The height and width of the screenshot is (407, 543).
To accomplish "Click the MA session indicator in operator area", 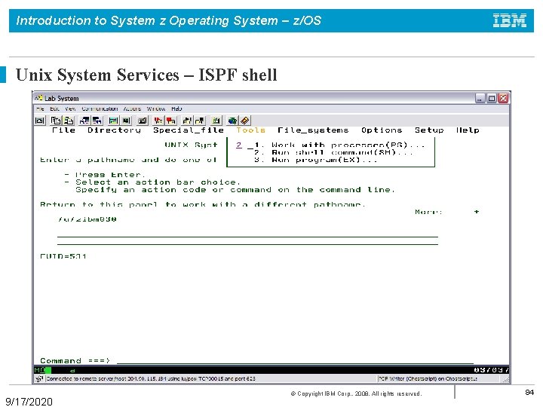I will (x=39, y=370).
